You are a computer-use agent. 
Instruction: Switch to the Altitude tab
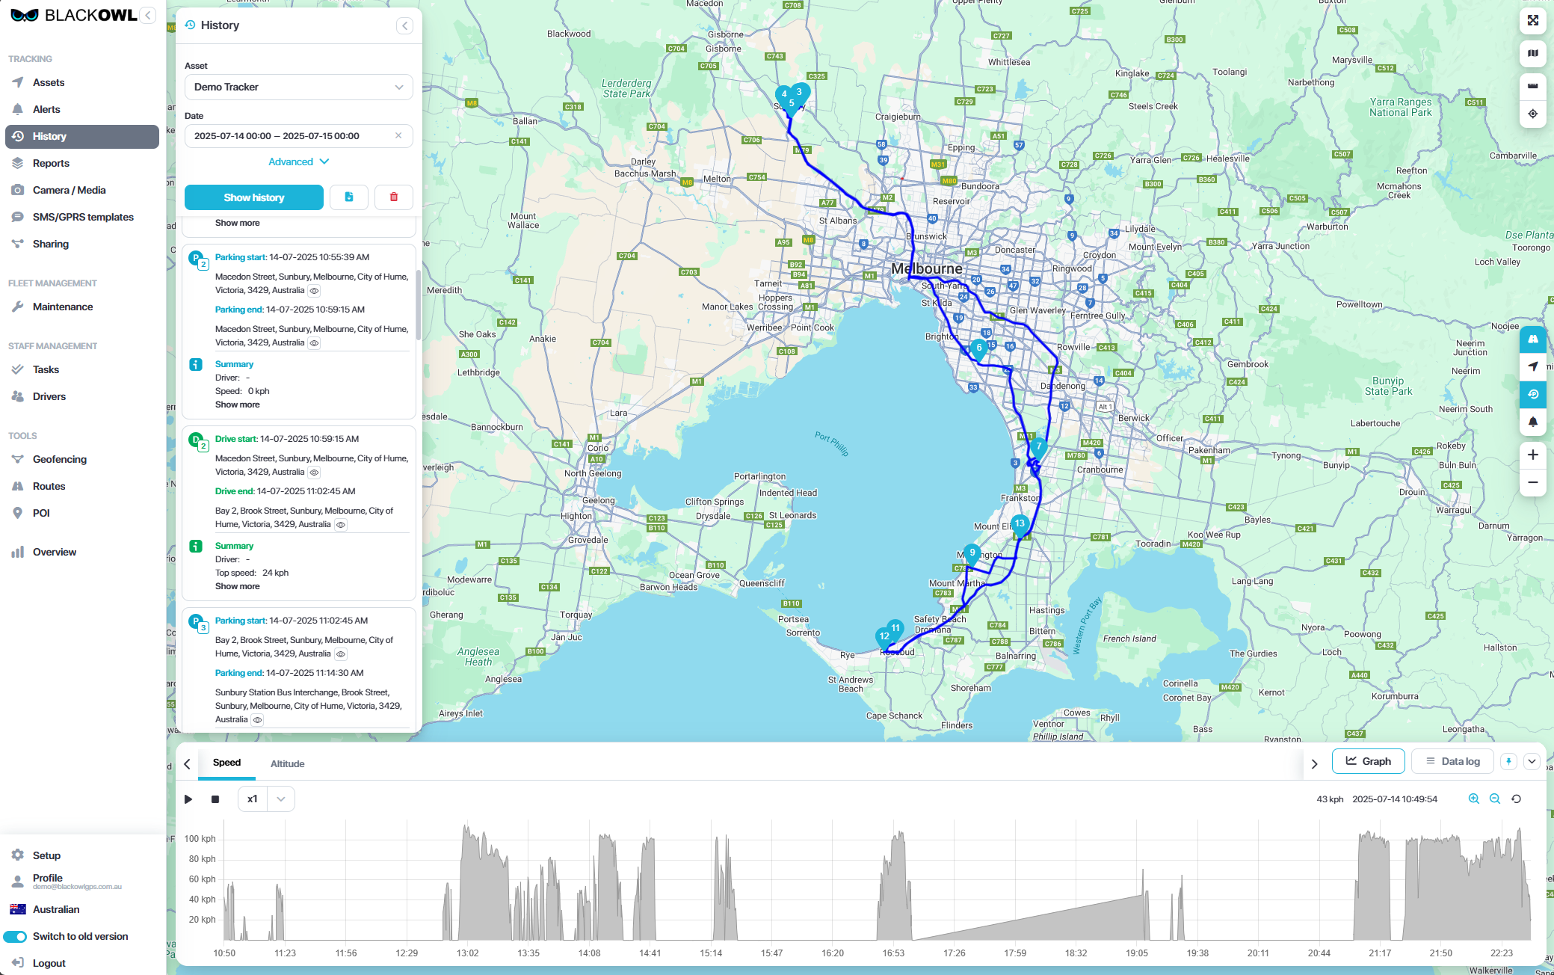coord(287,763)
